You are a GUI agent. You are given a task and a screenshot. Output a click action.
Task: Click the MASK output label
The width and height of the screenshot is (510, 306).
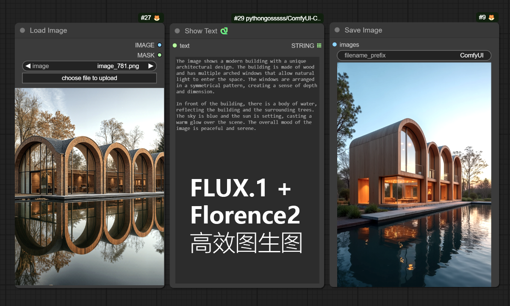[x=146, y=55]
